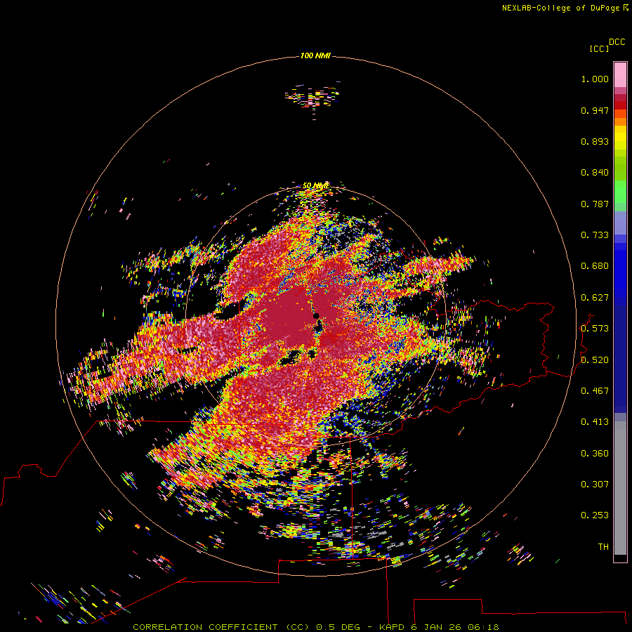
Task: Select the 0.307 legend value
Action: pos(595,484)
